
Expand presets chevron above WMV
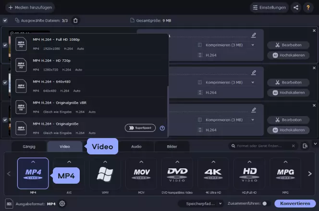[105, 162]
